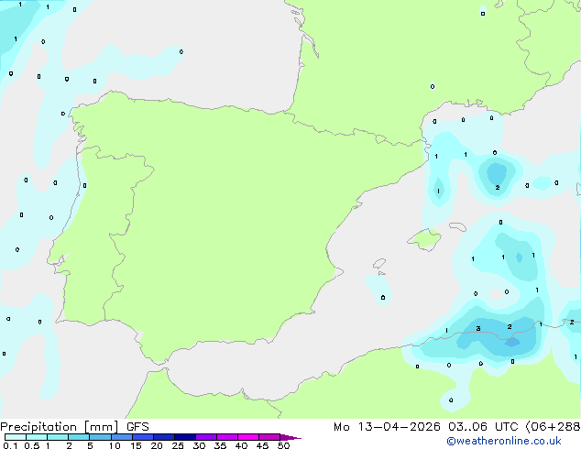Click the value 2 in blue cell off Catalonia
This screenshot has width=581, height=449.
point(498,188)
